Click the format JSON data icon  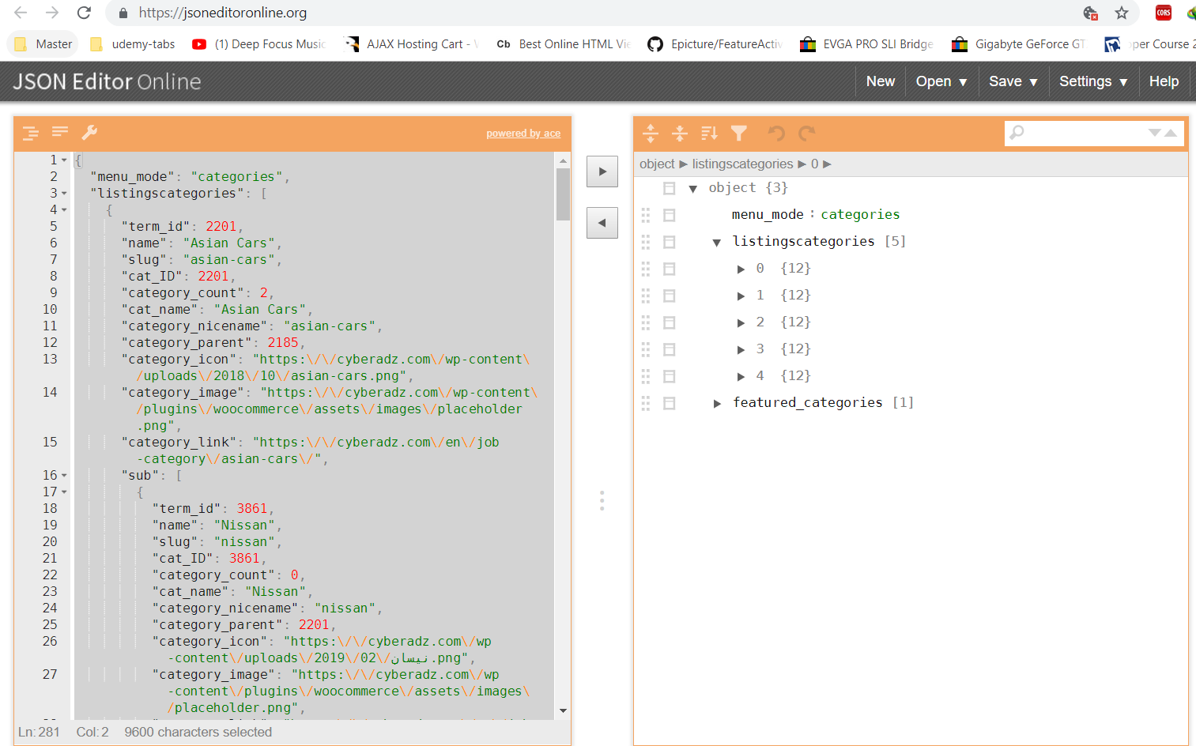click(31, 133)
